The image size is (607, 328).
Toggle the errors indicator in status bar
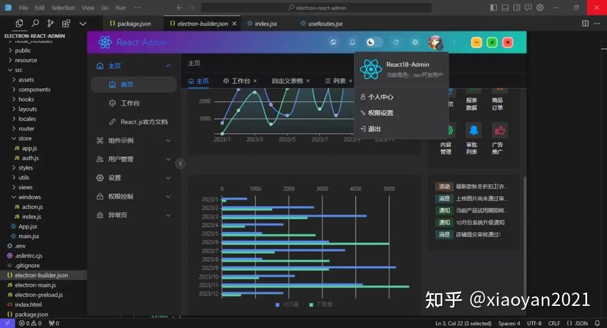(25, 323)
